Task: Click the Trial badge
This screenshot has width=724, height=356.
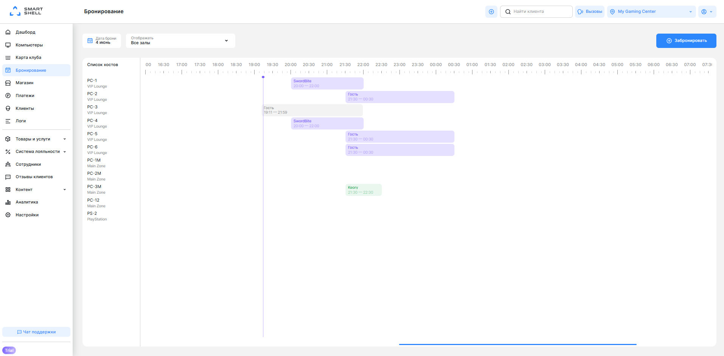Action: pyautogui.click(x=9, y=350)
